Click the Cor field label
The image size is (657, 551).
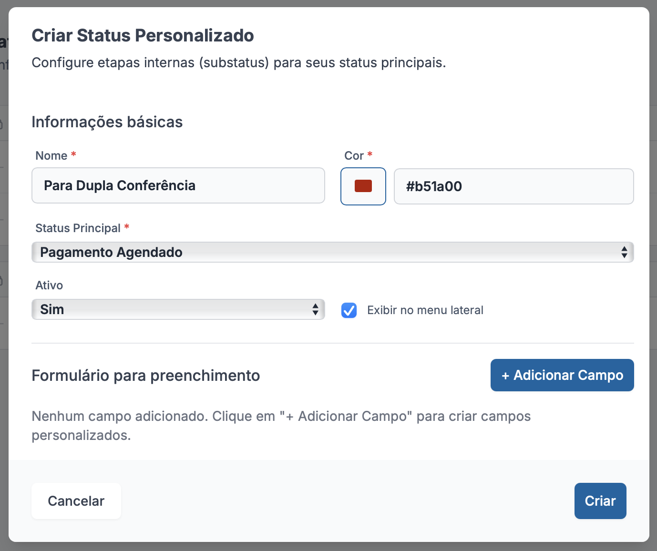pos(354,156)
